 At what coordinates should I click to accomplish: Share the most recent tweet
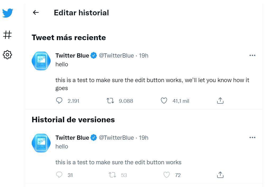[x=220, y=101]
